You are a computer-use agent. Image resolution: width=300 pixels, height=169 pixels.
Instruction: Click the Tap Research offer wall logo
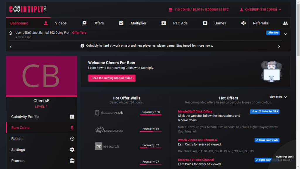coord(107,146)
